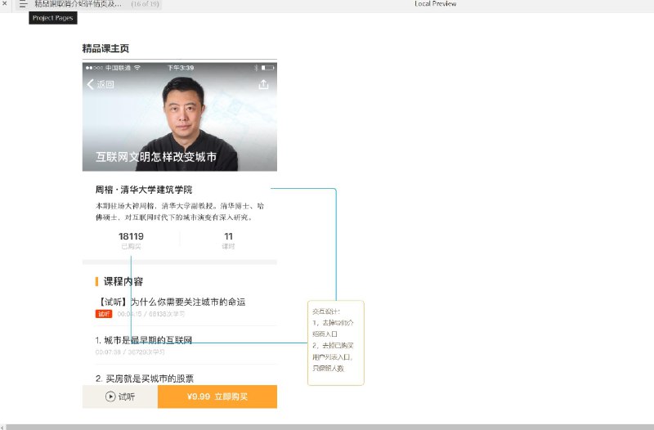Image resolution: width=654 pixels, height=430 pixels.
Task: Click the play icon in 试听 button
Action: click(x=110, y=396)
